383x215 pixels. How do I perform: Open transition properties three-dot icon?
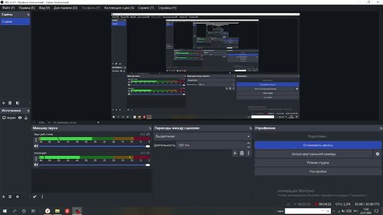click(248, 153)
